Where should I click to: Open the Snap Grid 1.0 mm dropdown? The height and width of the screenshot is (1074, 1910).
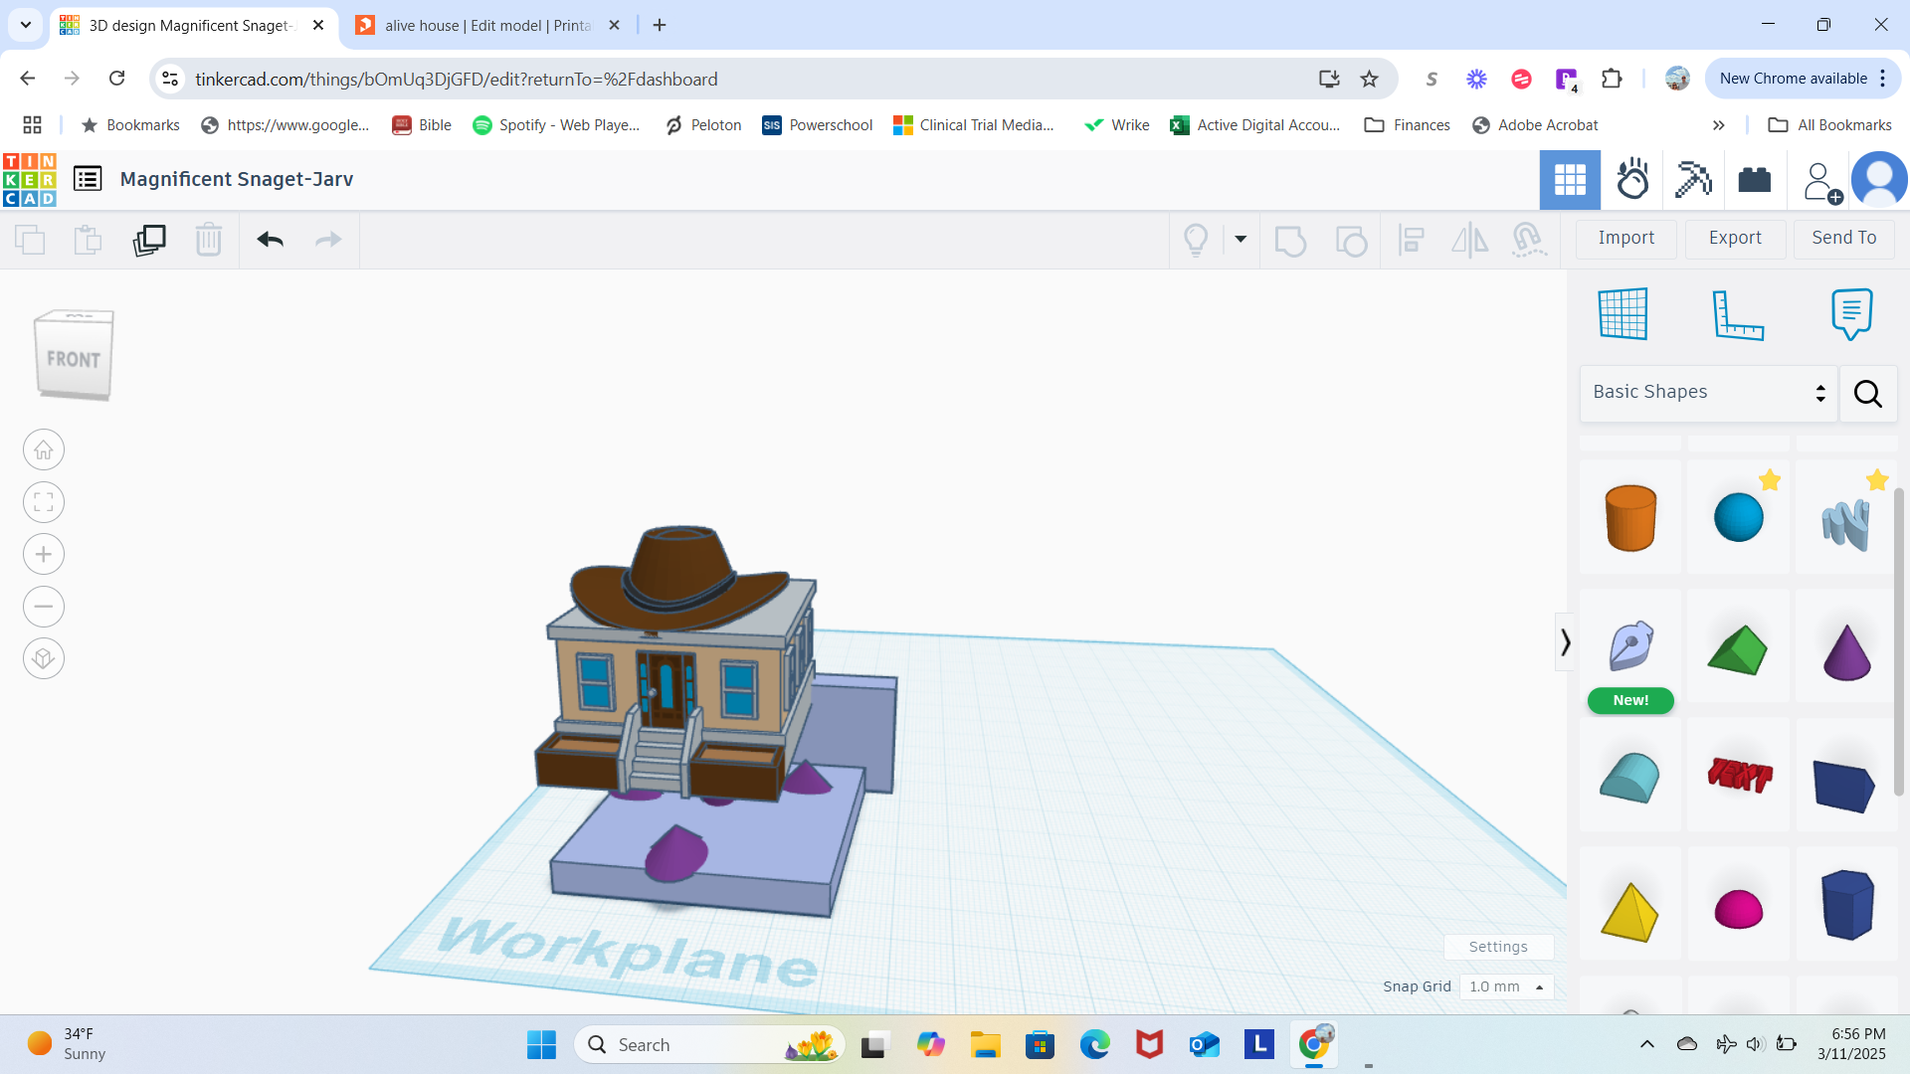[1506, 986]
